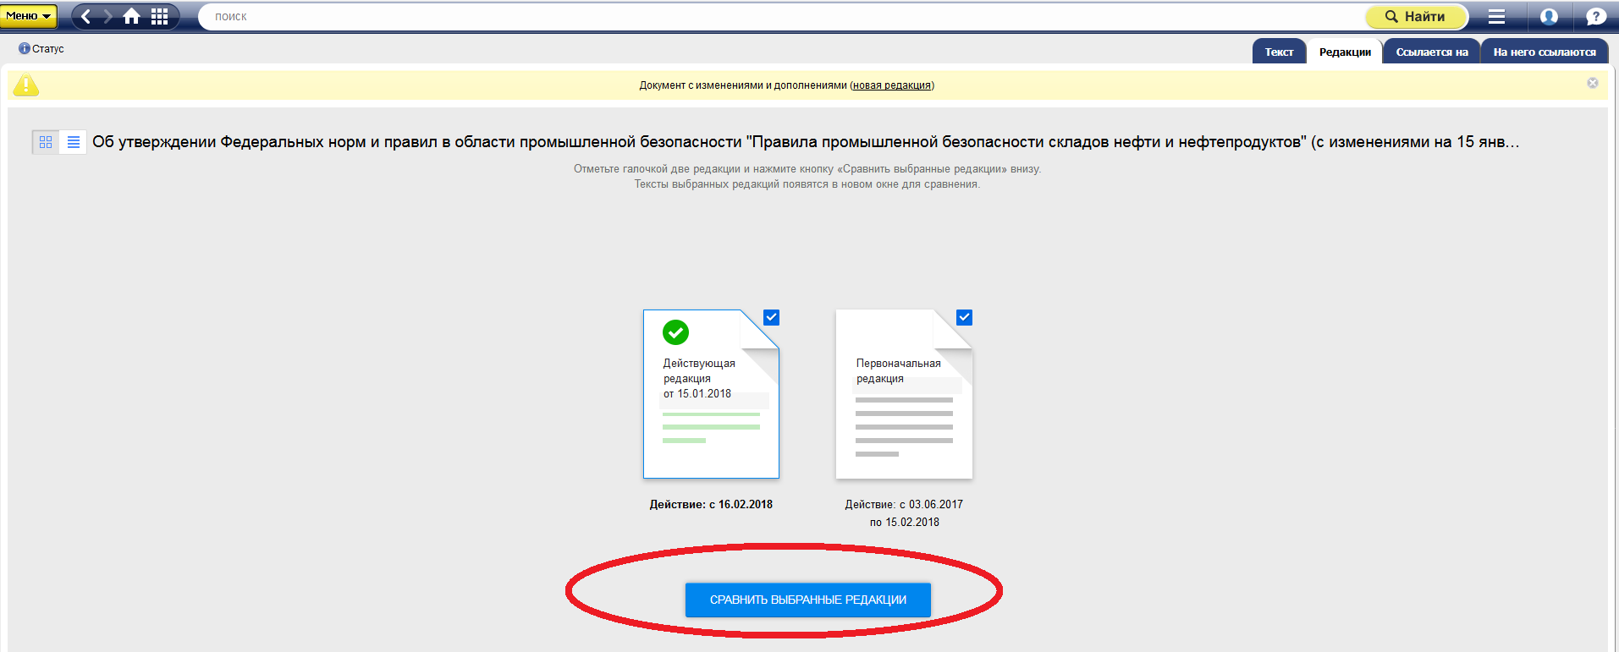Open the Текст tab
This screenshot has width=1619, height=652.
pyautogui.click(x=1279, y=52)
